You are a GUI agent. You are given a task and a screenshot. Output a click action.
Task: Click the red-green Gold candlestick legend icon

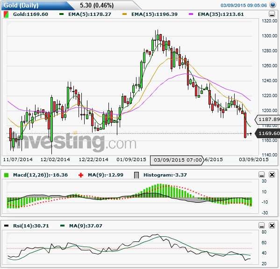6,14
